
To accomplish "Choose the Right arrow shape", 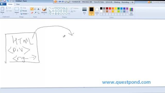I will tap(61, 11).
